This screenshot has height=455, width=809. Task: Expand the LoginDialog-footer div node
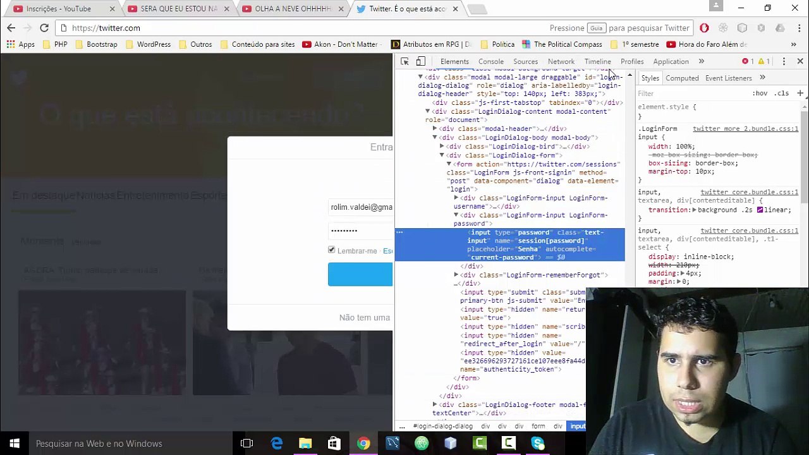click(x=435, y=404)
